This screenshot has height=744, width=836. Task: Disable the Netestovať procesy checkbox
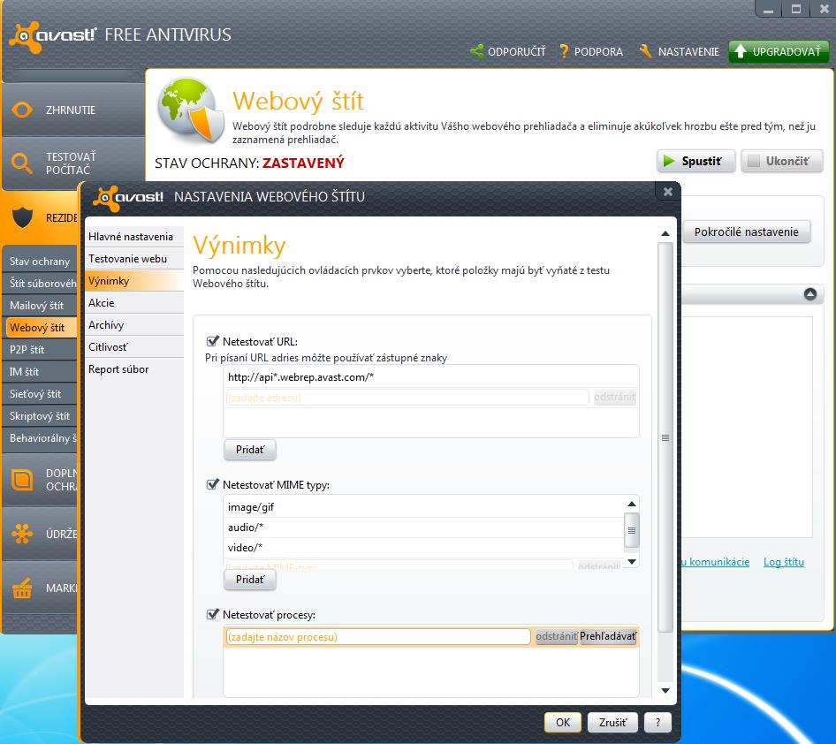click(212, 614)
